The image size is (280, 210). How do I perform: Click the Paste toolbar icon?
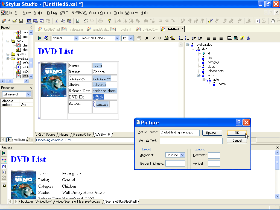coord(70,21)
